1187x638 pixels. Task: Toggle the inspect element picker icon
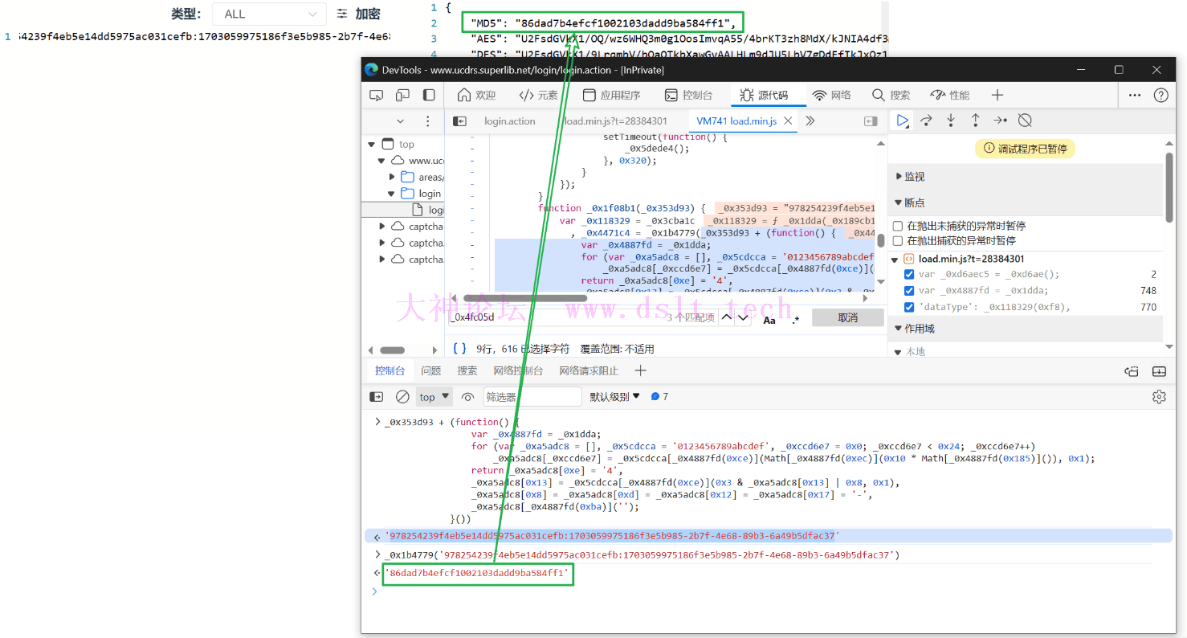(x=376, y=96)
